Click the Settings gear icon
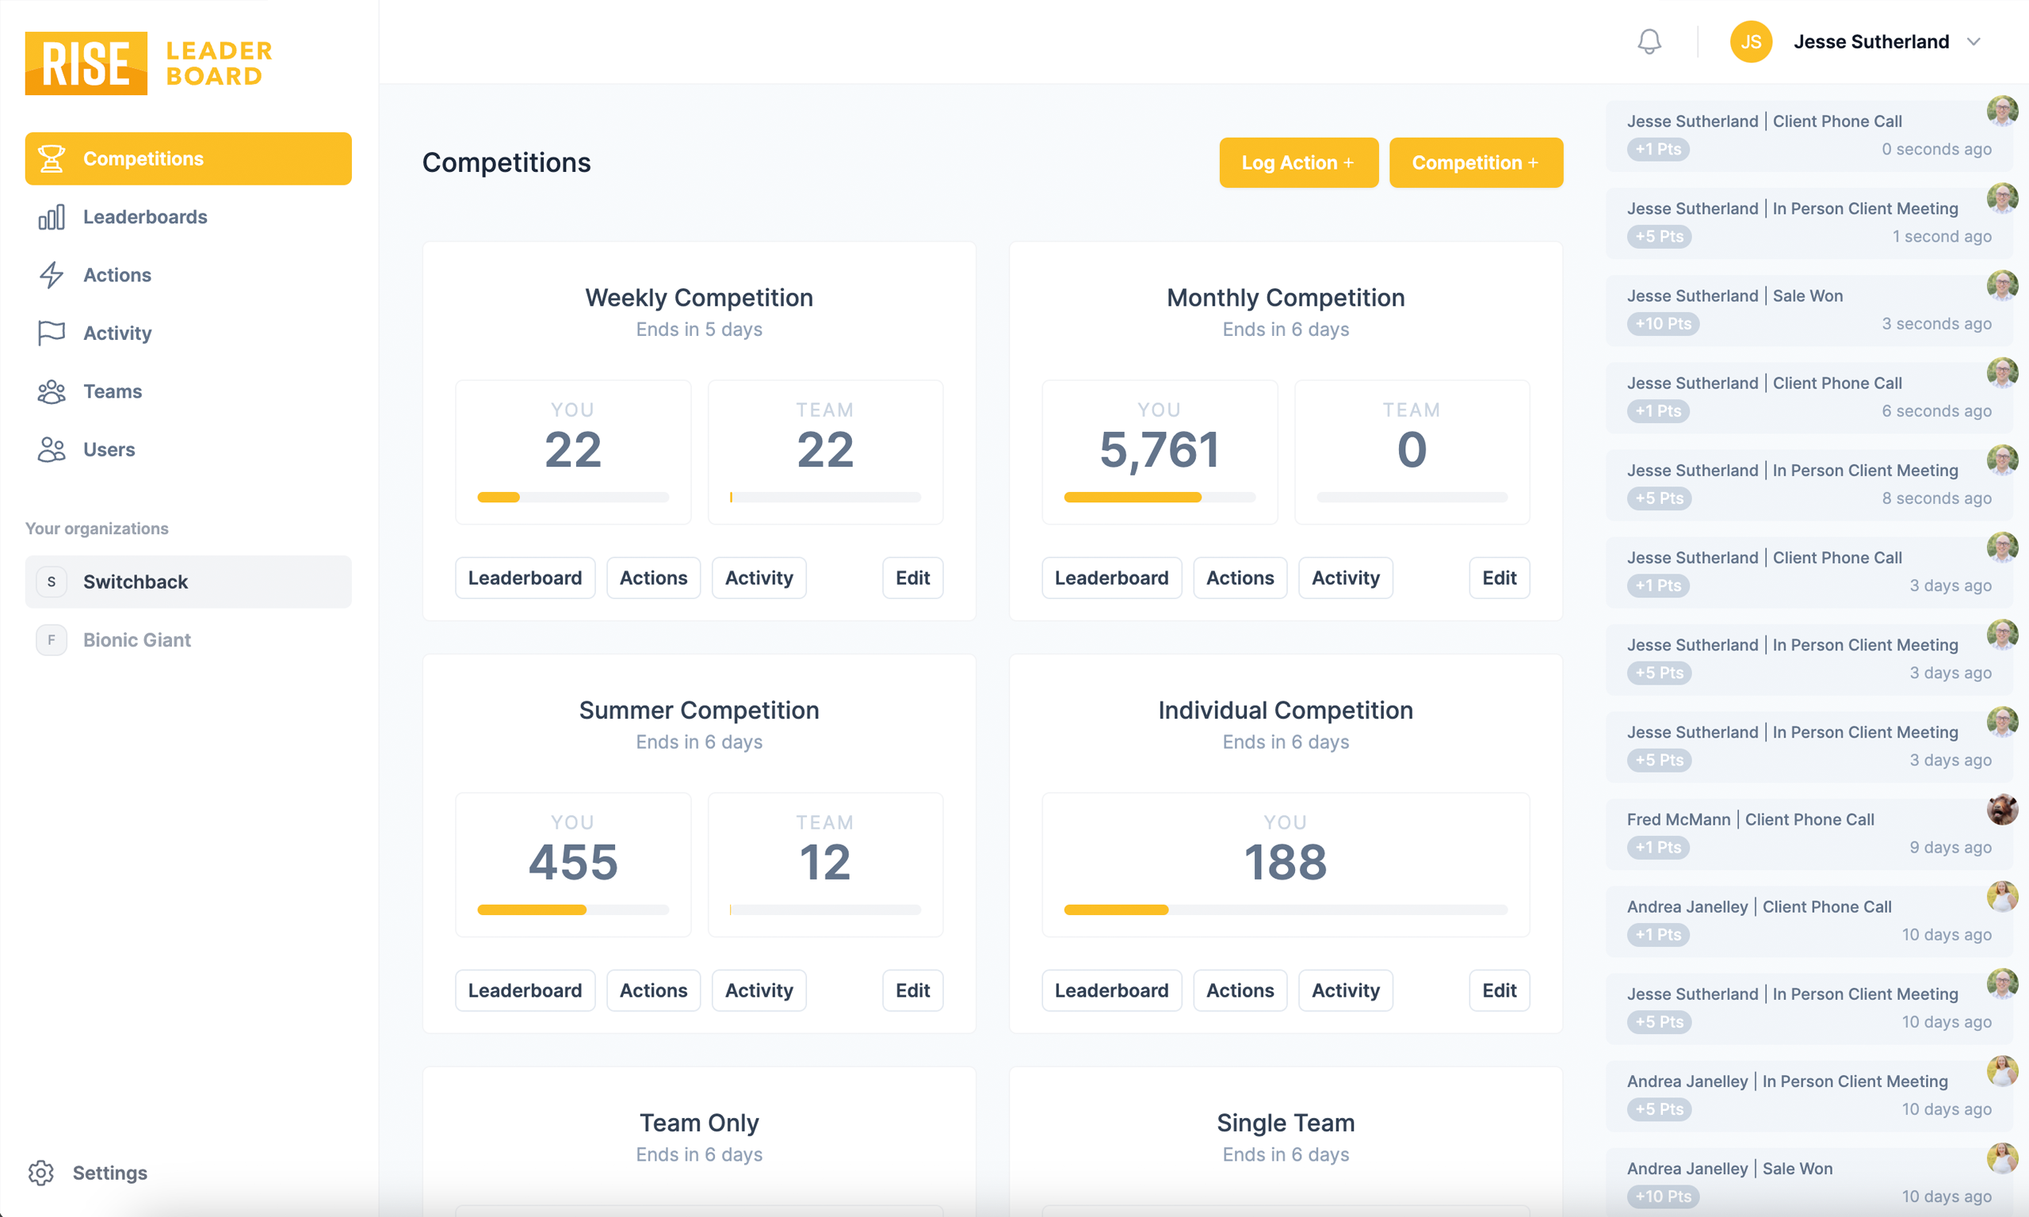Image resolution: width=2029 pixels, height=1217 pixels. tap(40, 1173)
